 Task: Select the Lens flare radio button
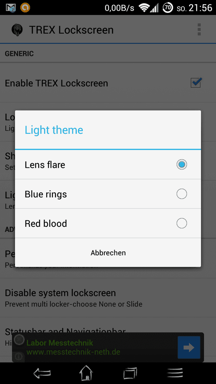pos(182,165)
